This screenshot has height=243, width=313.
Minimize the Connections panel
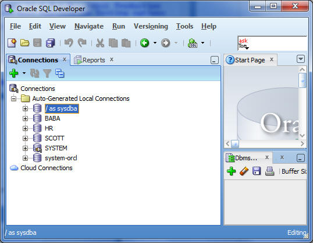click(x=215, y=60)
